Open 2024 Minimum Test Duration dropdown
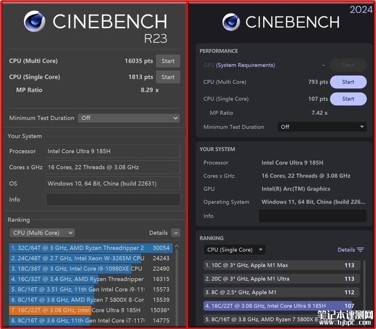The image size is (376, 329). (322, 127)
